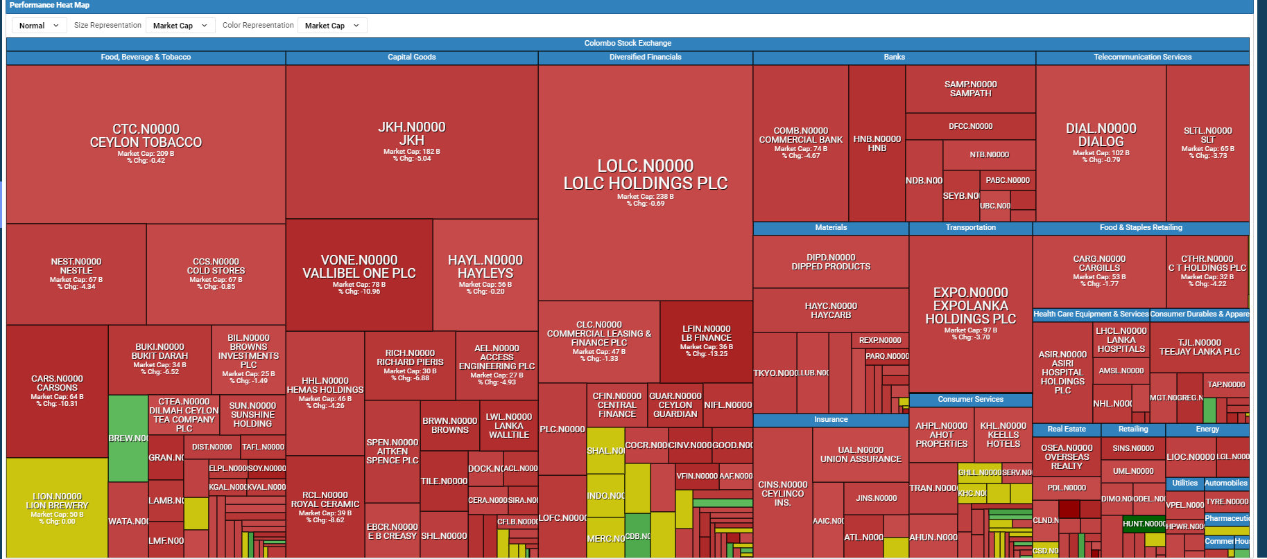Click the HNB.N0000 tile
This screenshot has height=559, width=1267.
[x=877, y=143]
